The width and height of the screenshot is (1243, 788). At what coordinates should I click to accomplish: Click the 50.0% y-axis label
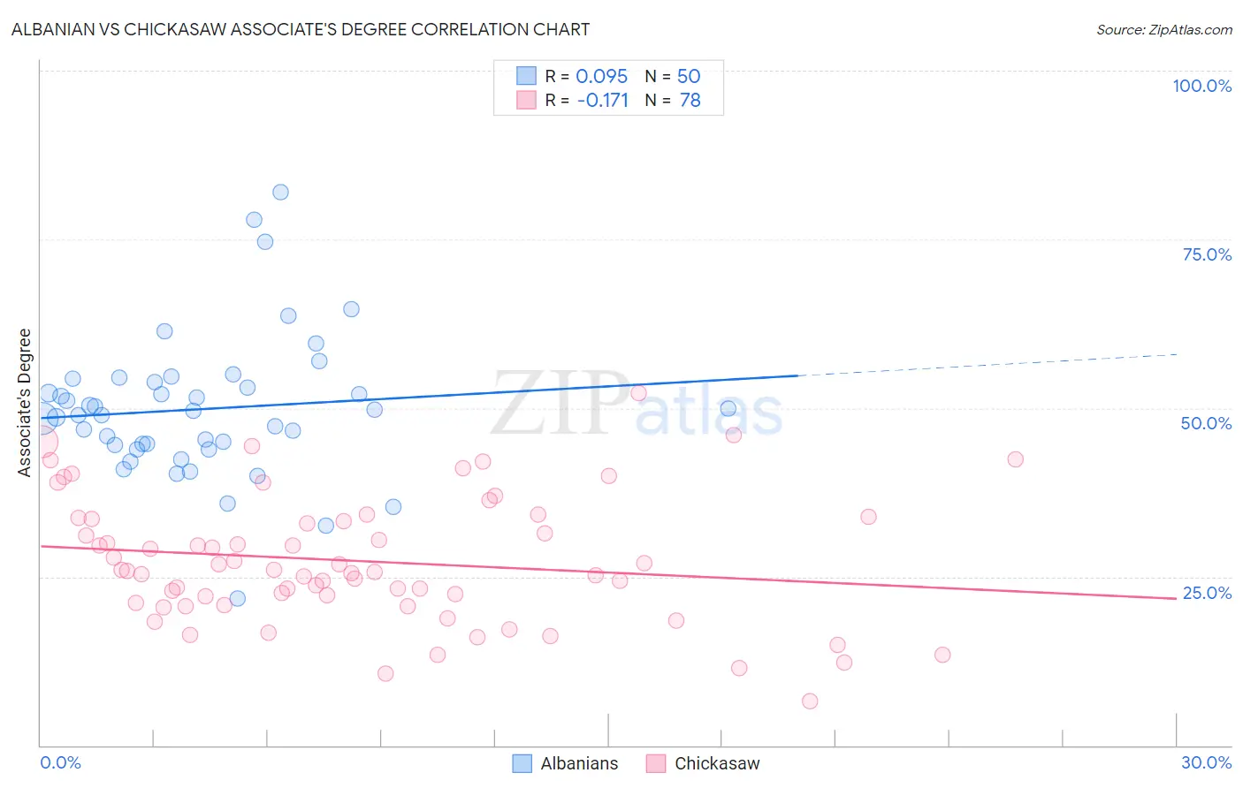(1207, 423)
